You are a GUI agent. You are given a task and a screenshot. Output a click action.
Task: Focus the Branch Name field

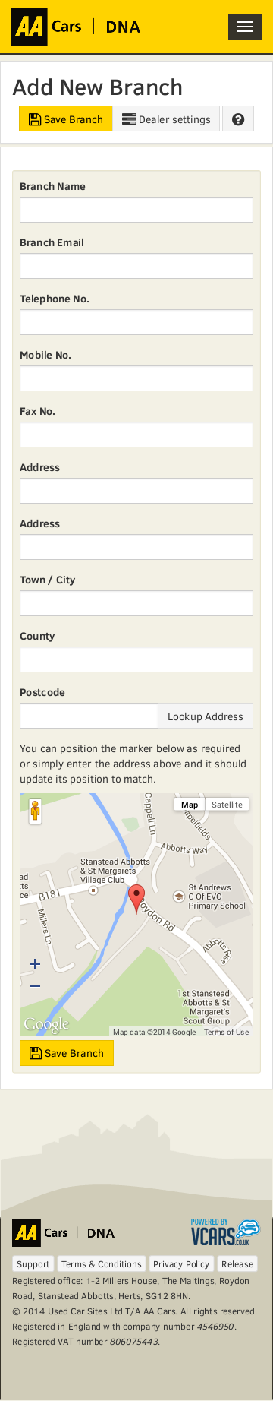(x=136, y=210)
